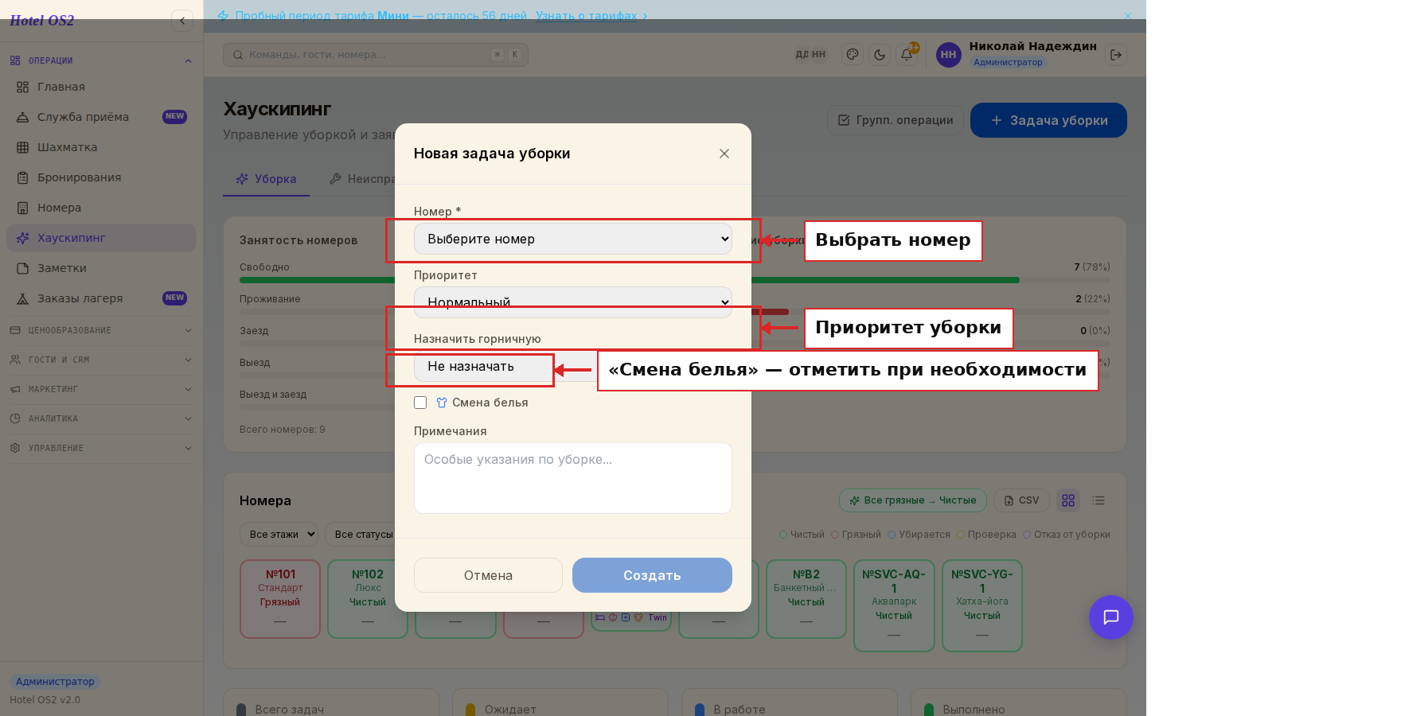Click the Чистый status legend
Screen dimensions: 1401x716
coord(802,535)
